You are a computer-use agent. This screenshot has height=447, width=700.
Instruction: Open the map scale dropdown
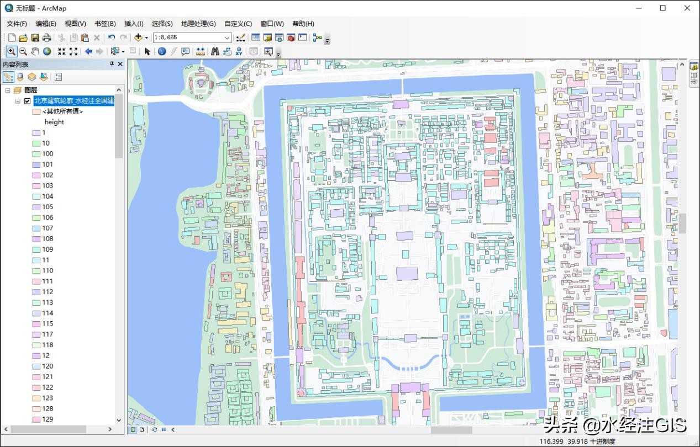pyautogui.click(x=227, y=37)
